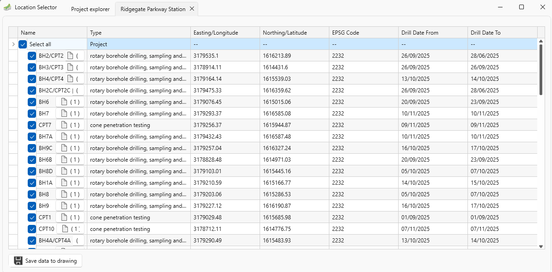Click the Location Selector app icon
This screenshot has height=272, width=552.
pyautogui.click(x=7, y=7)
